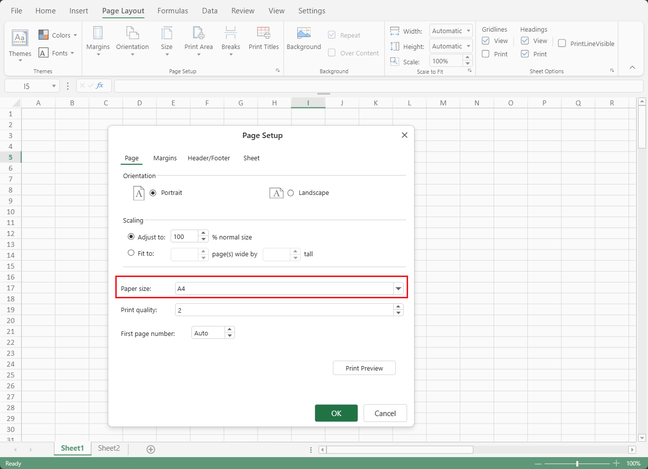Viewport: 648px width, 469px height.
Task: Click the Scale to Fit Height icon
Action: pos(395,47)
